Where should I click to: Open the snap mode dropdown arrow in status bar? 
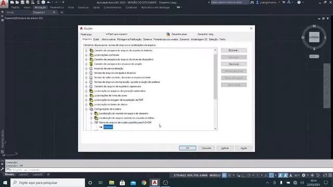click(234, 175)
